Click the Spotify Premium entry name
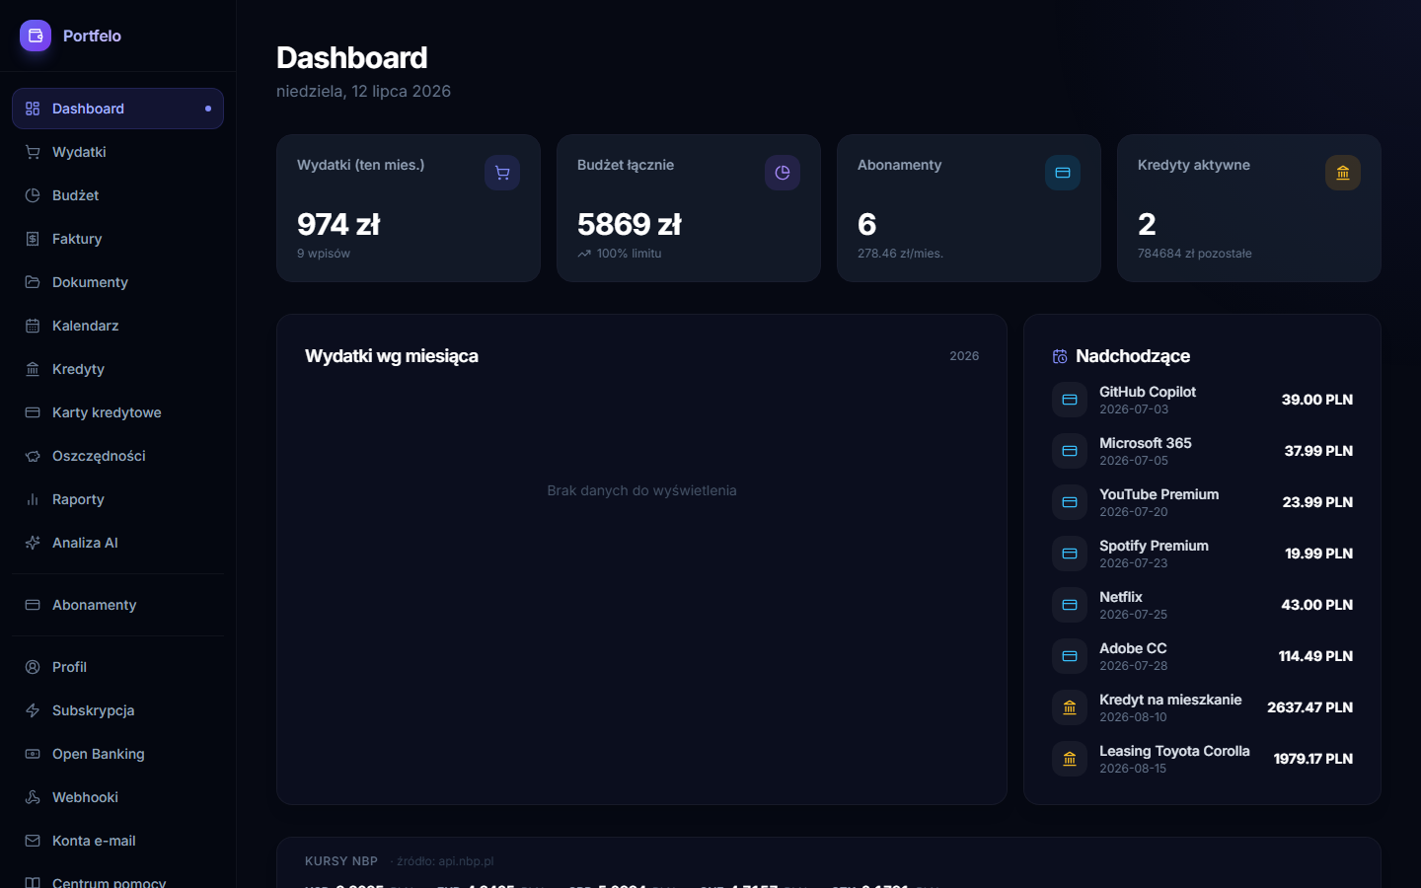The height and width of the screenshot is (888, 1421). click(1154, 546)
